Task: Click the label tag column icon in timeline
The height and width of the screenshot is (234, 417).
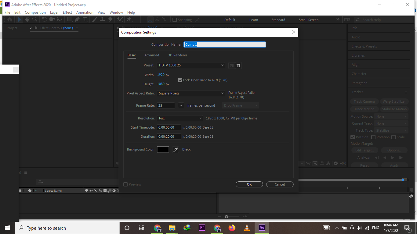Action: point(30,190)
